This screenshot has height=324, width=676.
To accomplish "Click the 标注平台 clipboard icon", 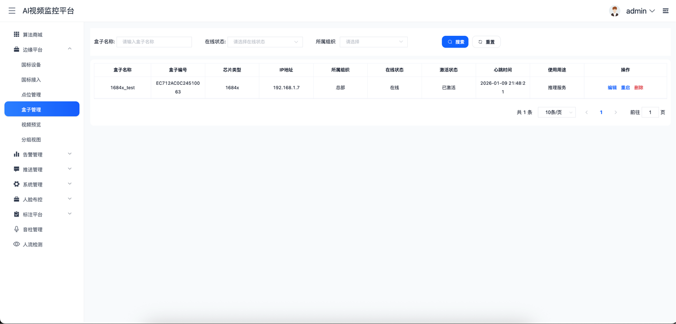I will pos(16,214).
